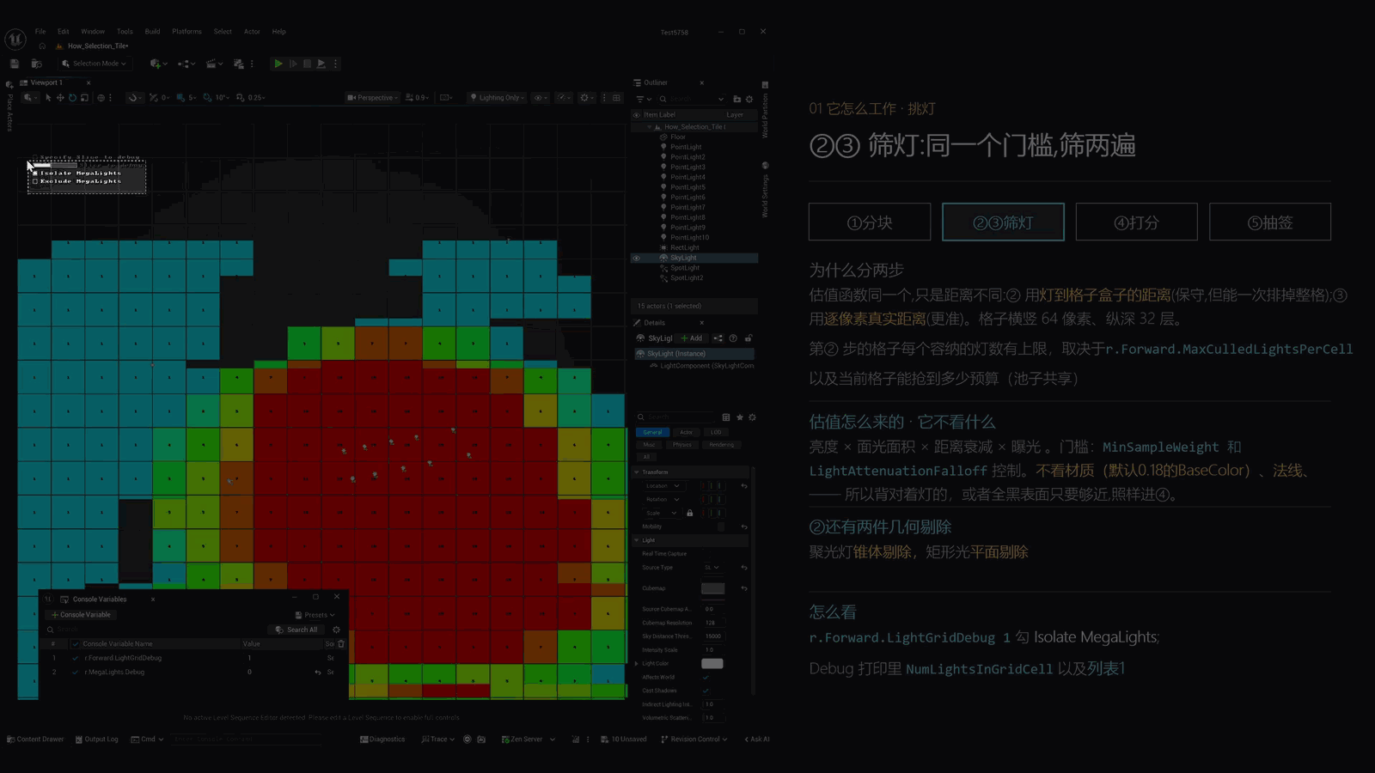Toggle visibility eye for SkyLight in Outliner

(x=637, y=258)
